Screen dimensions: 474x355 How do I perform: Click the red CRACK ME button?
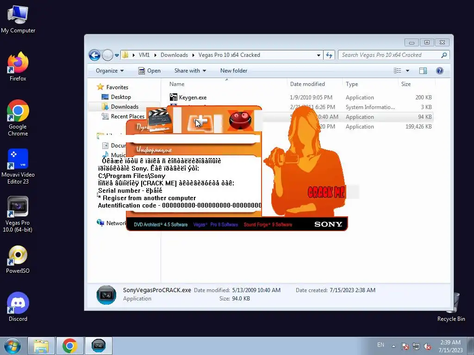coord(326,192)
